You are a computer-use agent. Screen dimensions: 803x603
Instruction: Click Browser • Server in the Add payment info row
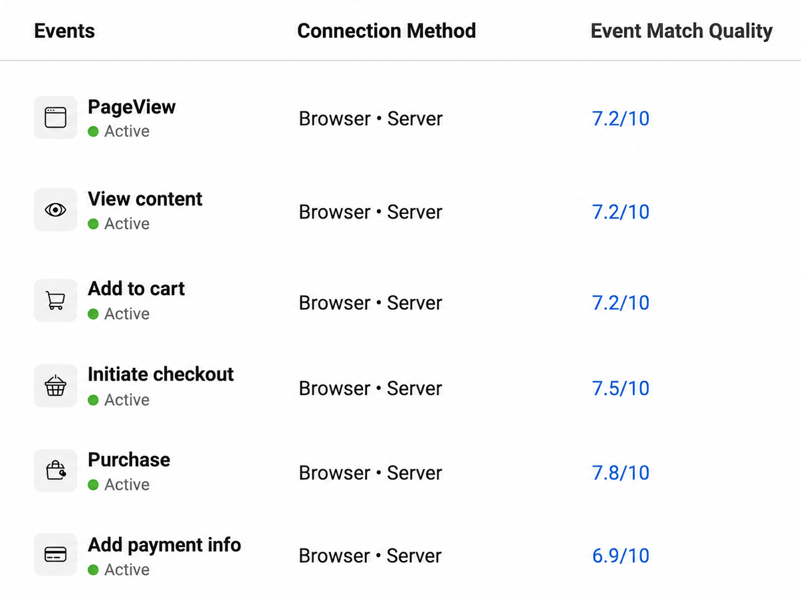coord(370,556)
